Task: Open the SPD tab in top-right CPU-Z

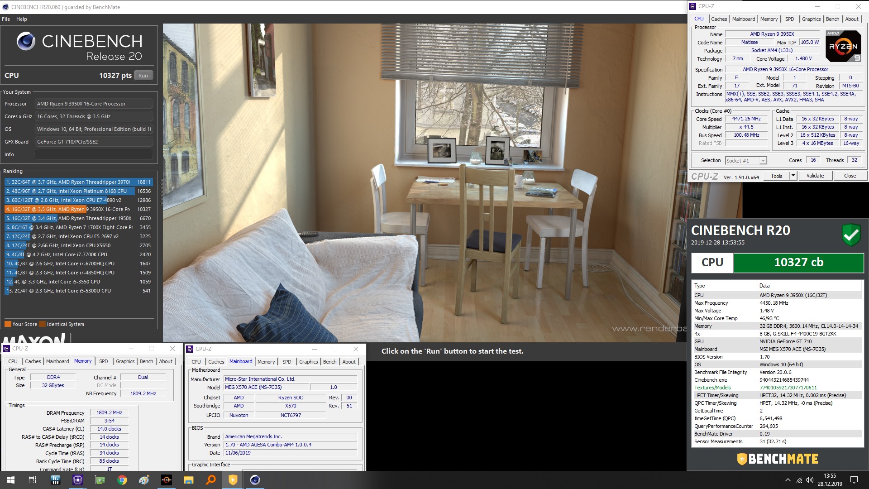Action: 790,19
